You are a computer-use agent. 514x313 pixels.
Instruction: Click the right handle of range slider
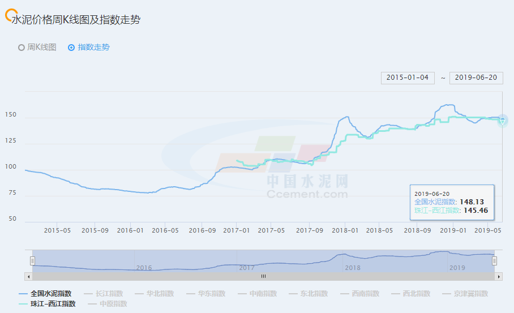(x=494, y=261)
